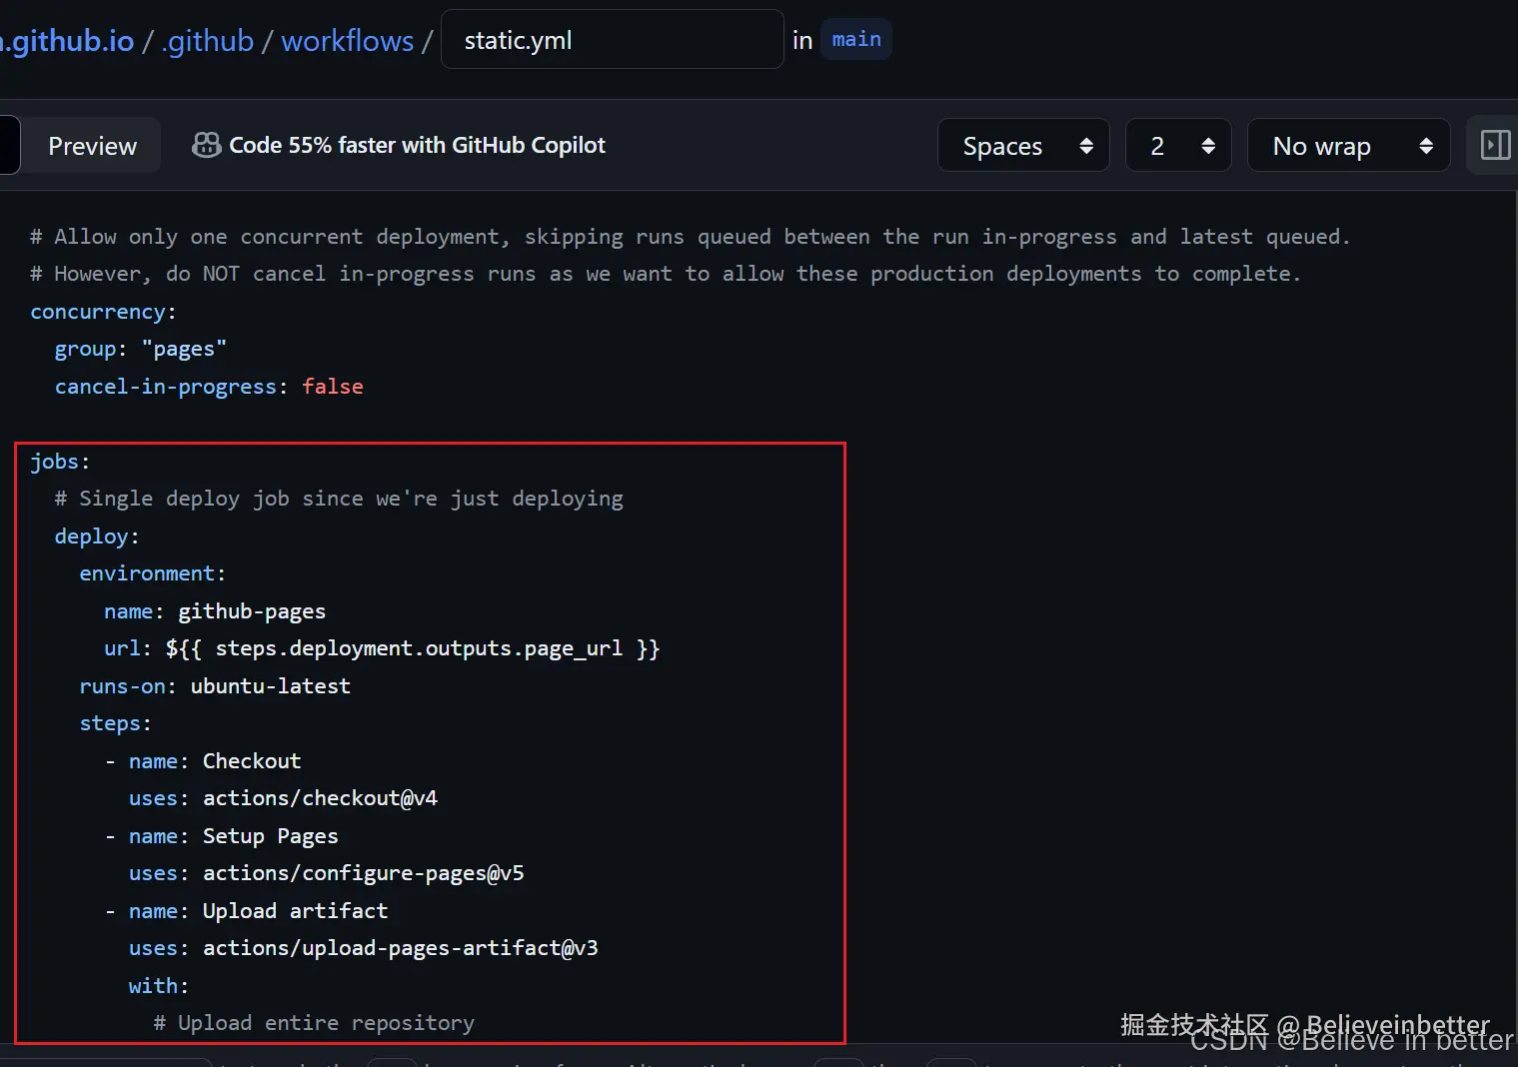Click the actions/upload-pages-artifact@v3 line
Screen dimensions: 1518x1067
(x=364, y=948)
